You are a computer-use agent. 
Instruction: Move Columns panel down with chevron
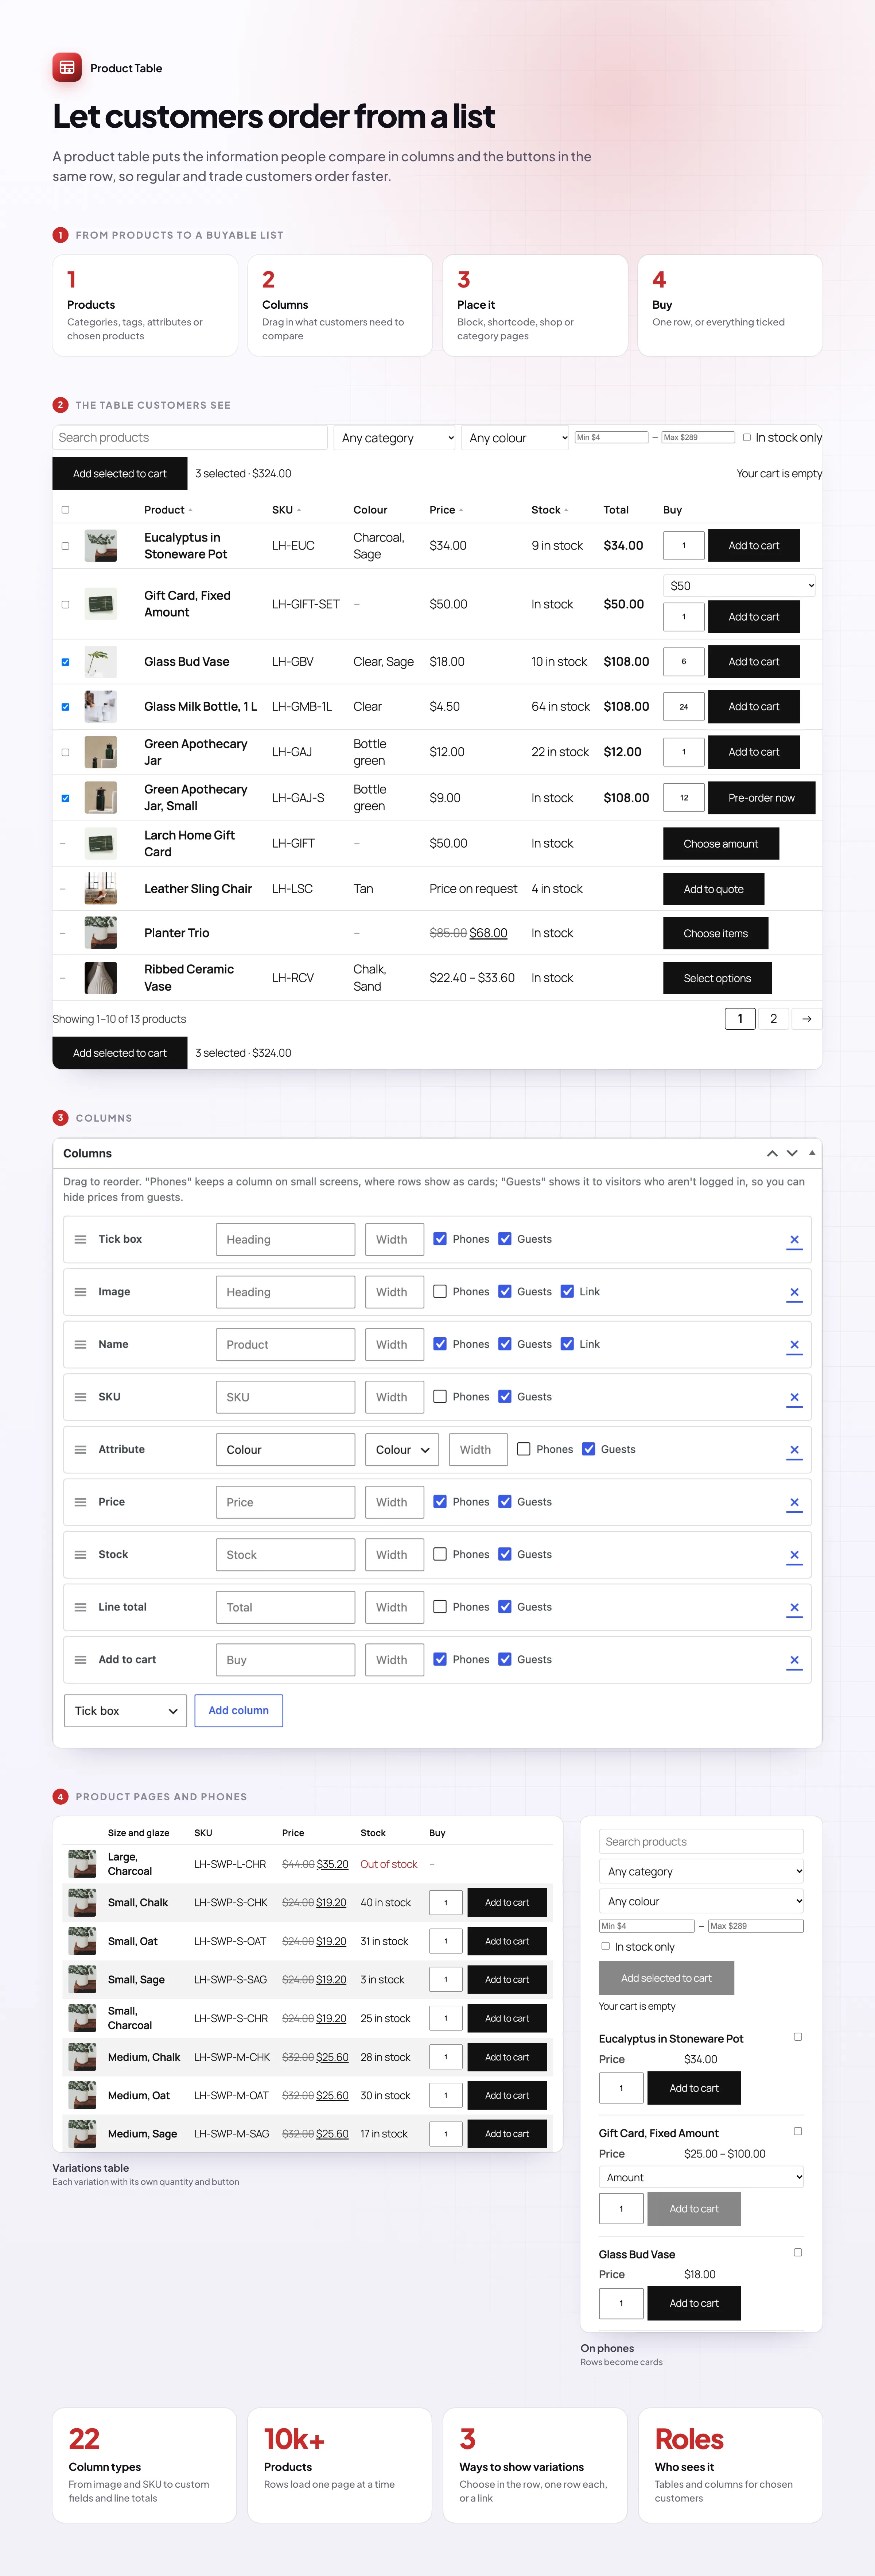pyautogui.click(x=792, y=1153)
